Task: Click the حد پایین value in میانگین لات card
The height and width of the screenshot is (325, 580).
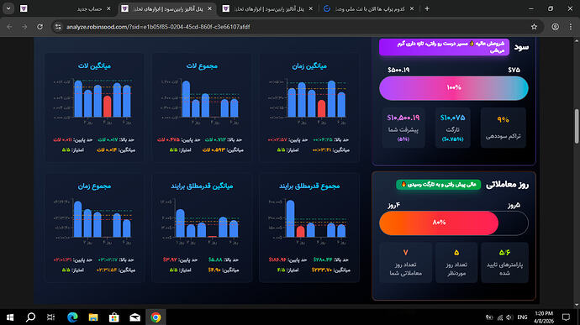Action: point(62,139)
